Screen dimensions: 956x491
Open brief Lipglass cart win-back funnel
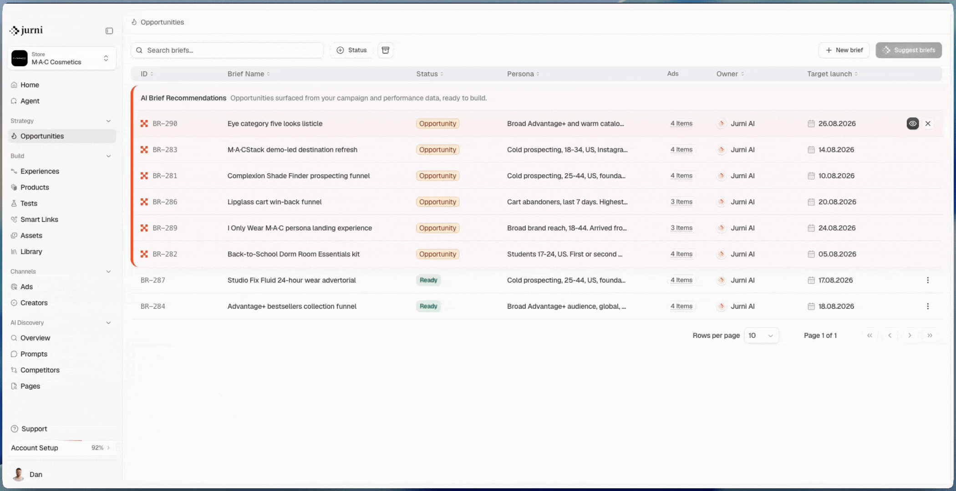point(275,202)
